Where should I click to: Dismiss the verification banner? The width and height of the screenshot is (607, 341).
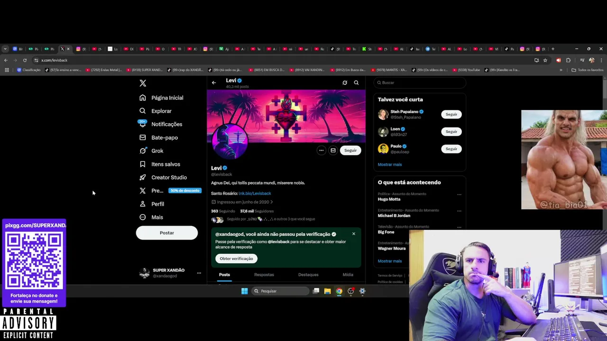[353, 234]
